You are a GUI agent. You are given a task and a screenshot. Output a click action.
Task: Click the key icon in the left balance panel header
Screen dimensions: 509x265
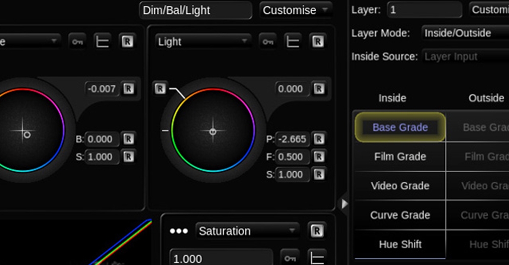[x=77, y=42]
